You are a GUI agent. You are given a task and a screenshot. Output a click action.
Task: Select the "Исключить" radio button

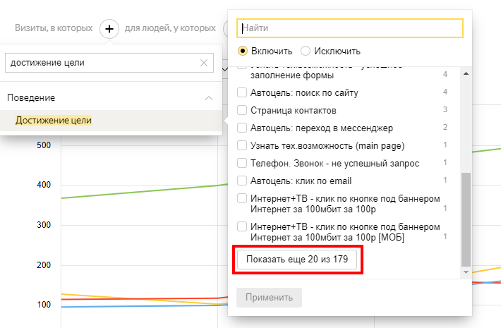pyautogui.click(x=306, y=51)
